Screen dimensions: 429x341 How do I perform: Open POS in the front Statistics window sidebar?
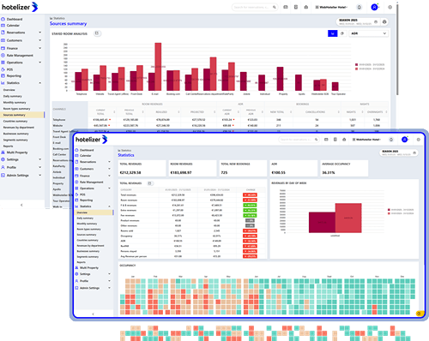click(82, 194)
